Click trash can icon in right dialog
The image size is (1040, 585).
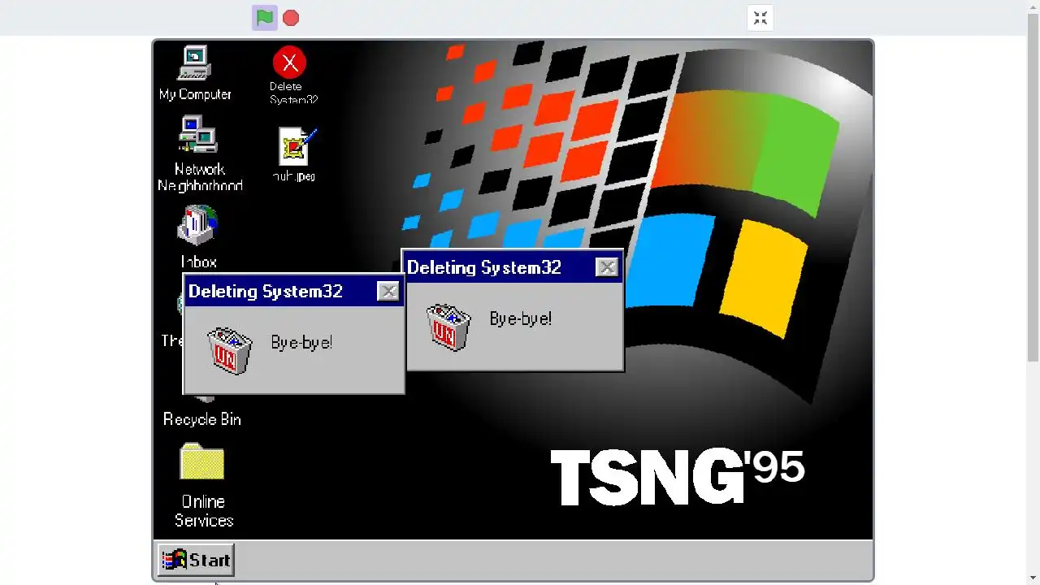448,327
